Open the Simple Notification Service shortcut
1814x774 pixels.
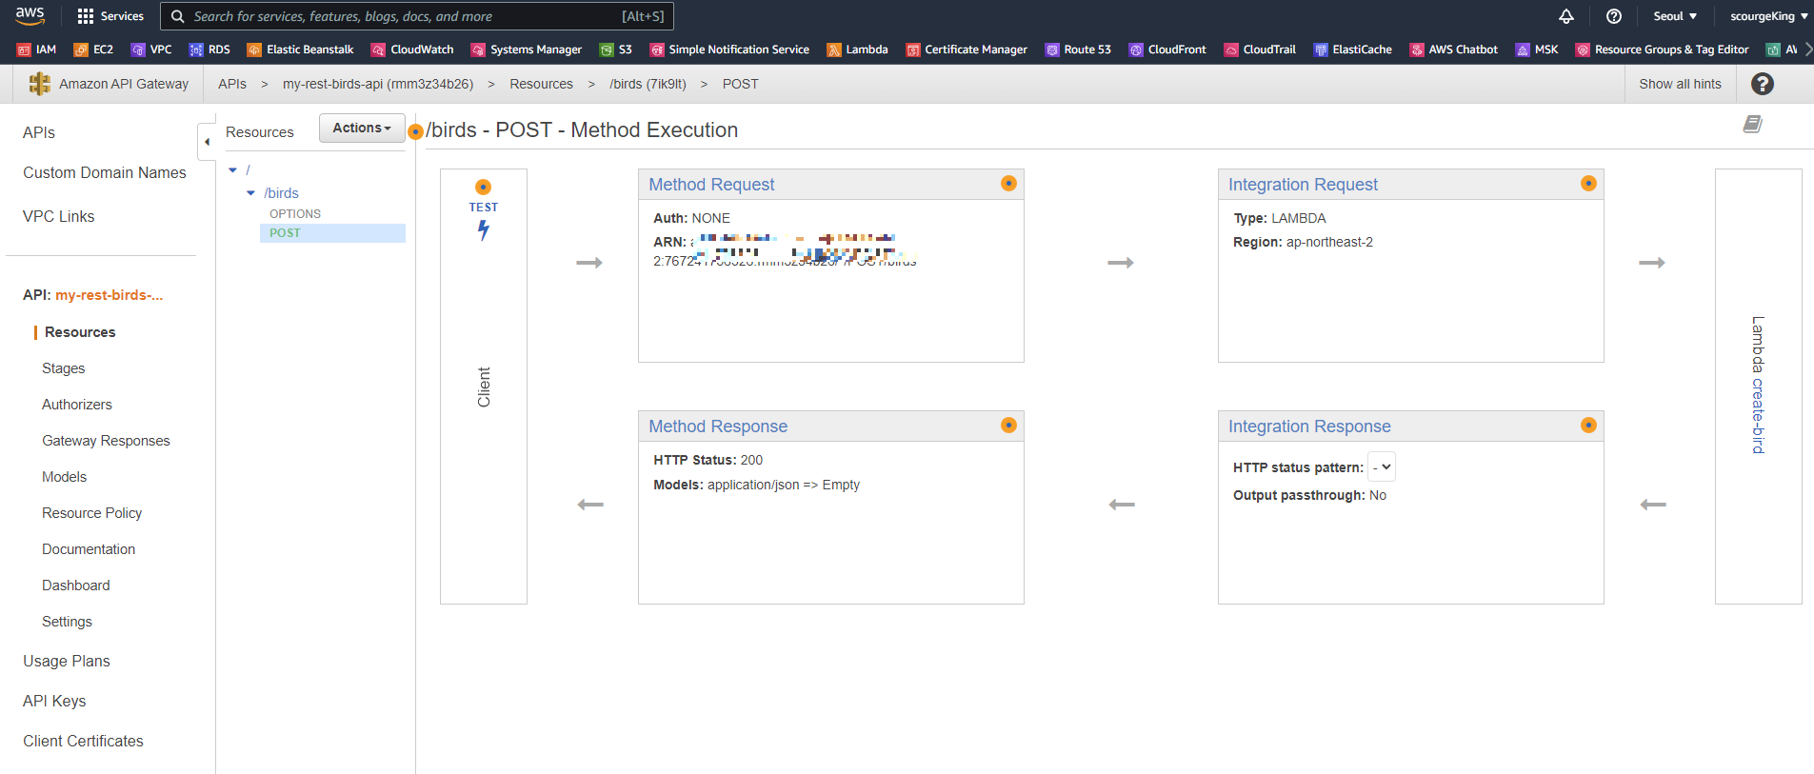pyautogui.click(x=729, y=50)
